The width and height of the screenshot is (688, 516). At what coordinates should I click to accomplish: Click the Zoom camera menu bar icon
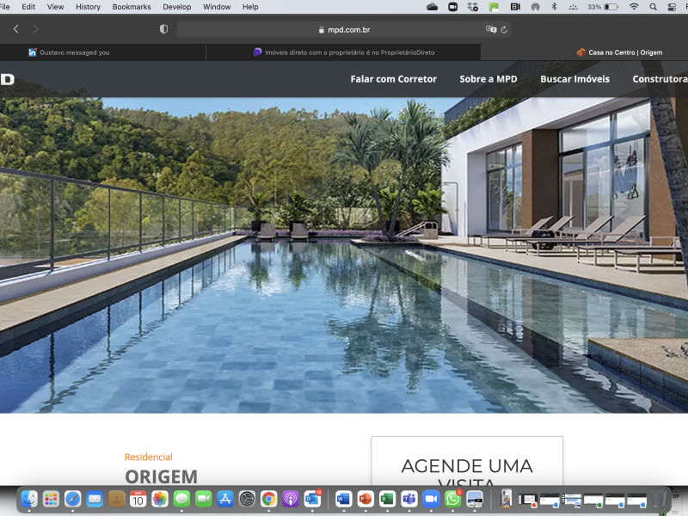453,7
